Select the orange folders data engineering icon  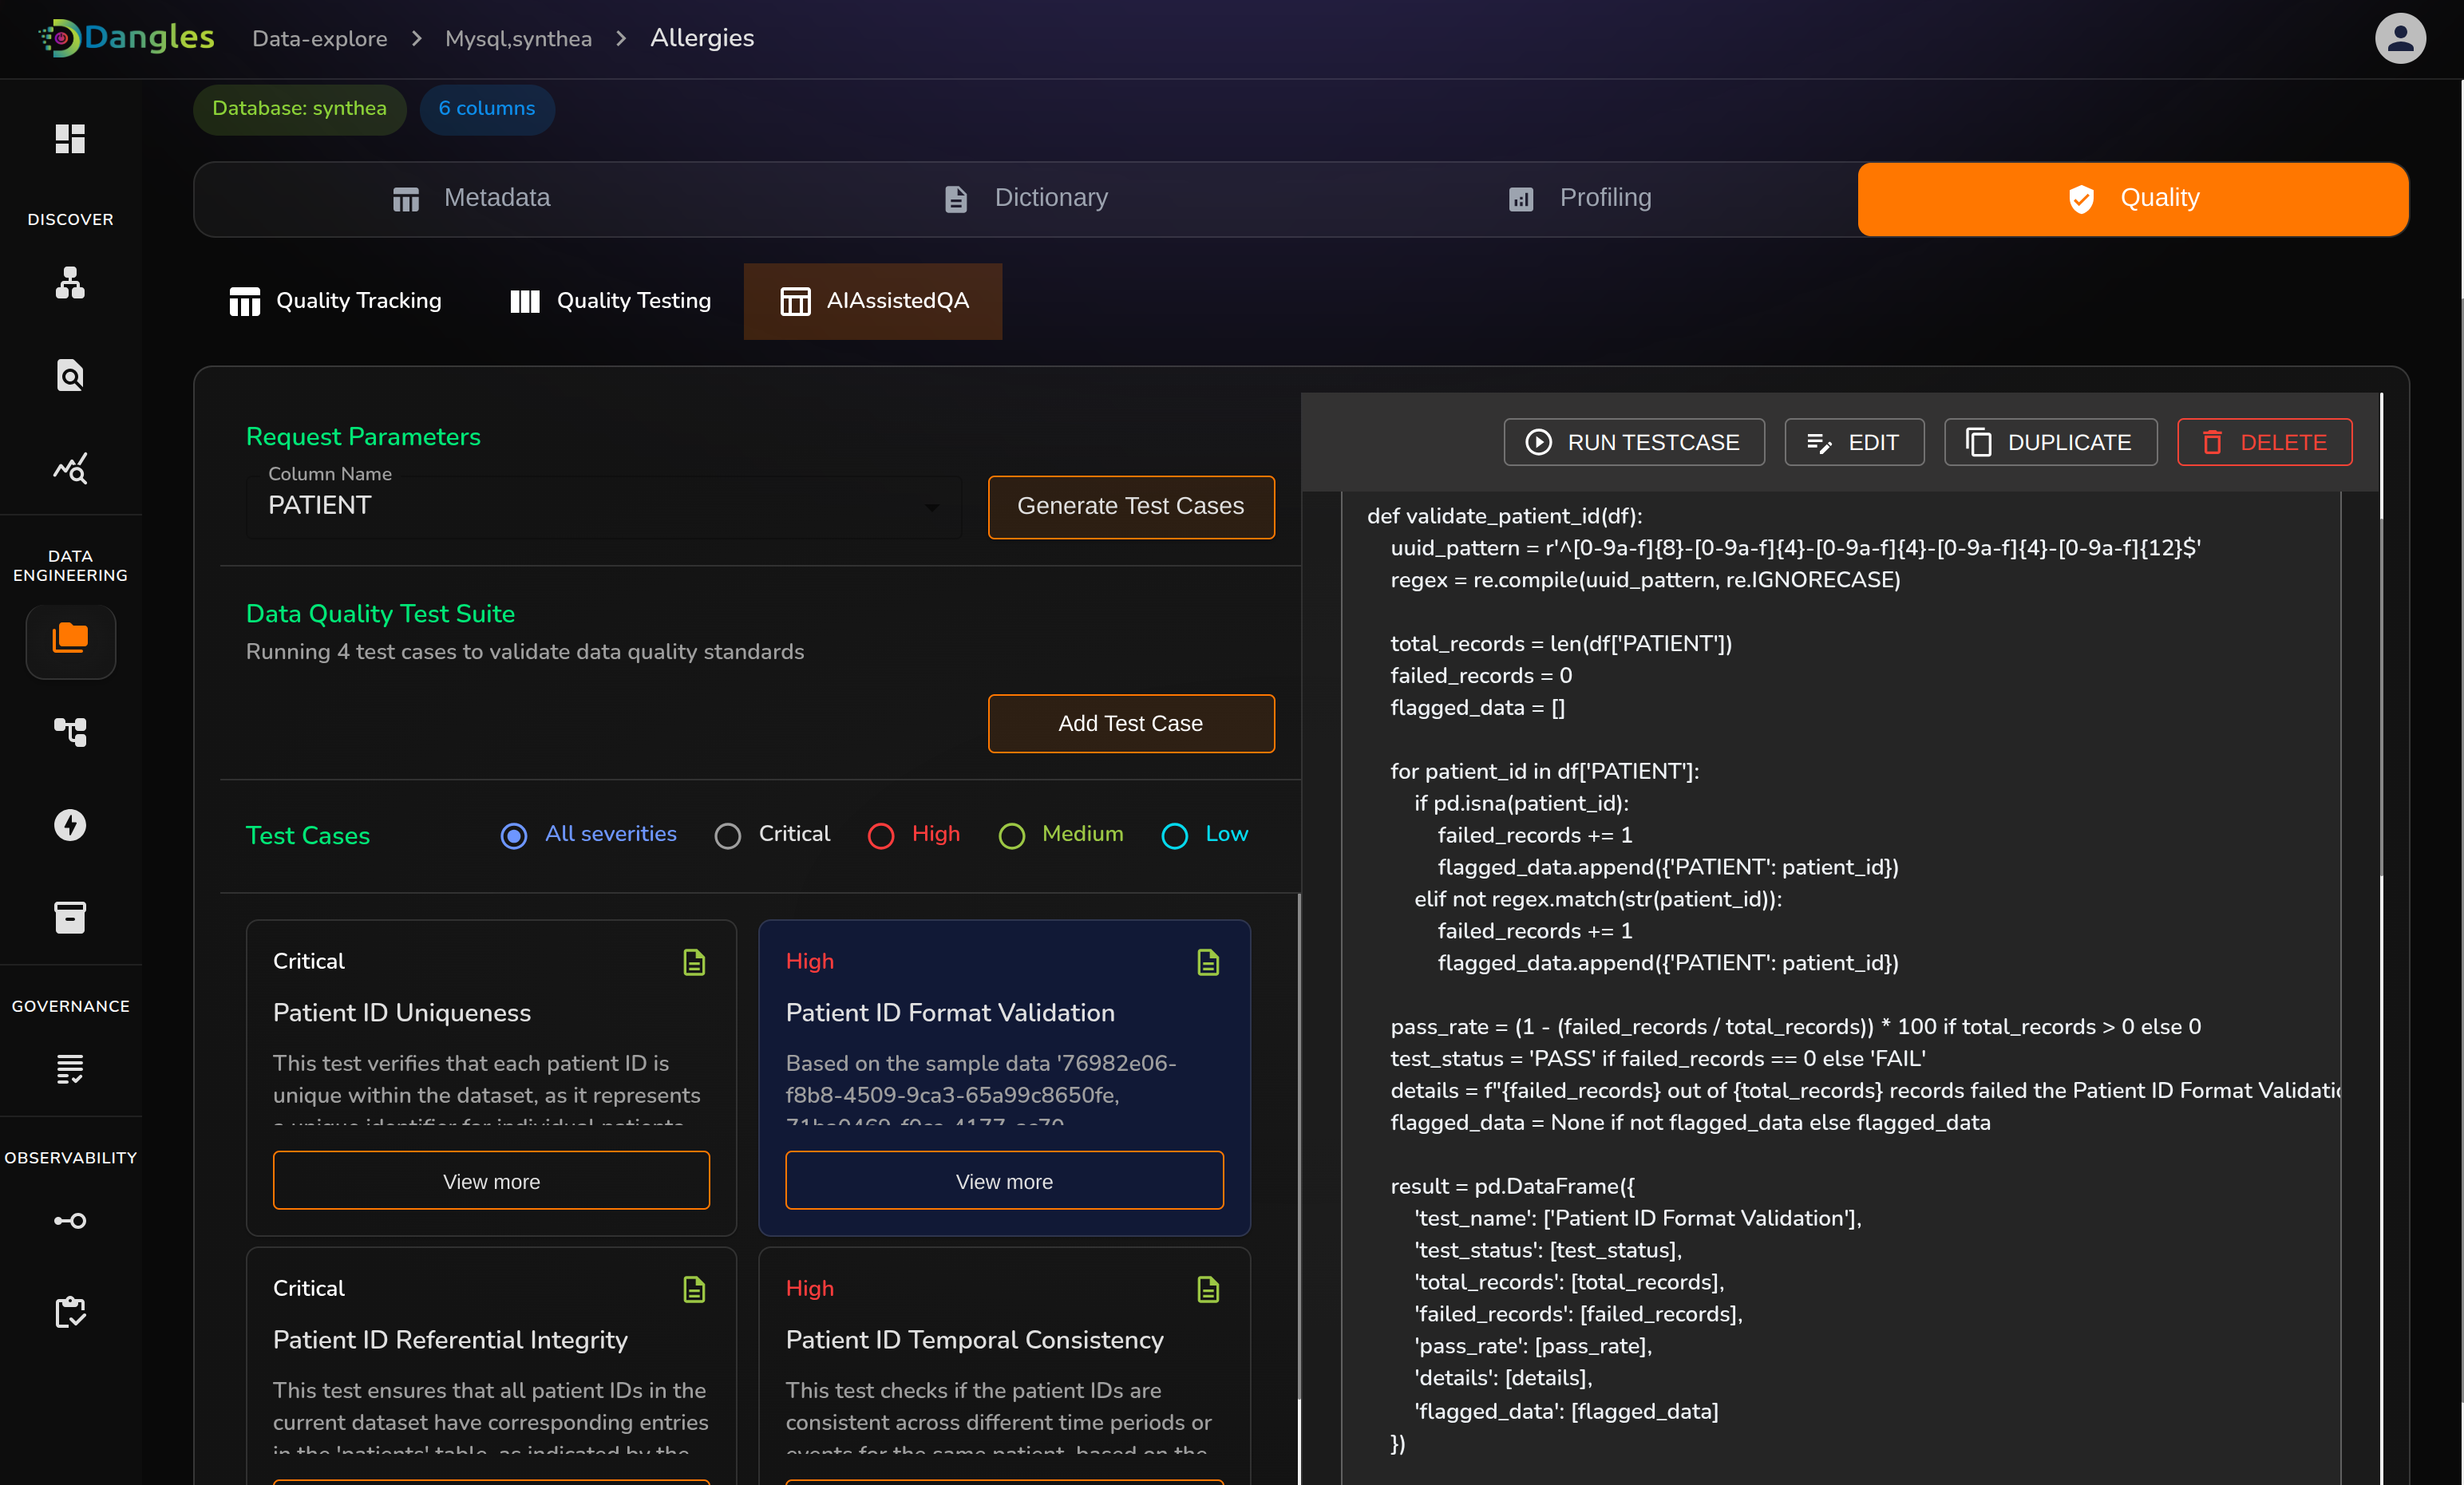[x=70, y=638]
